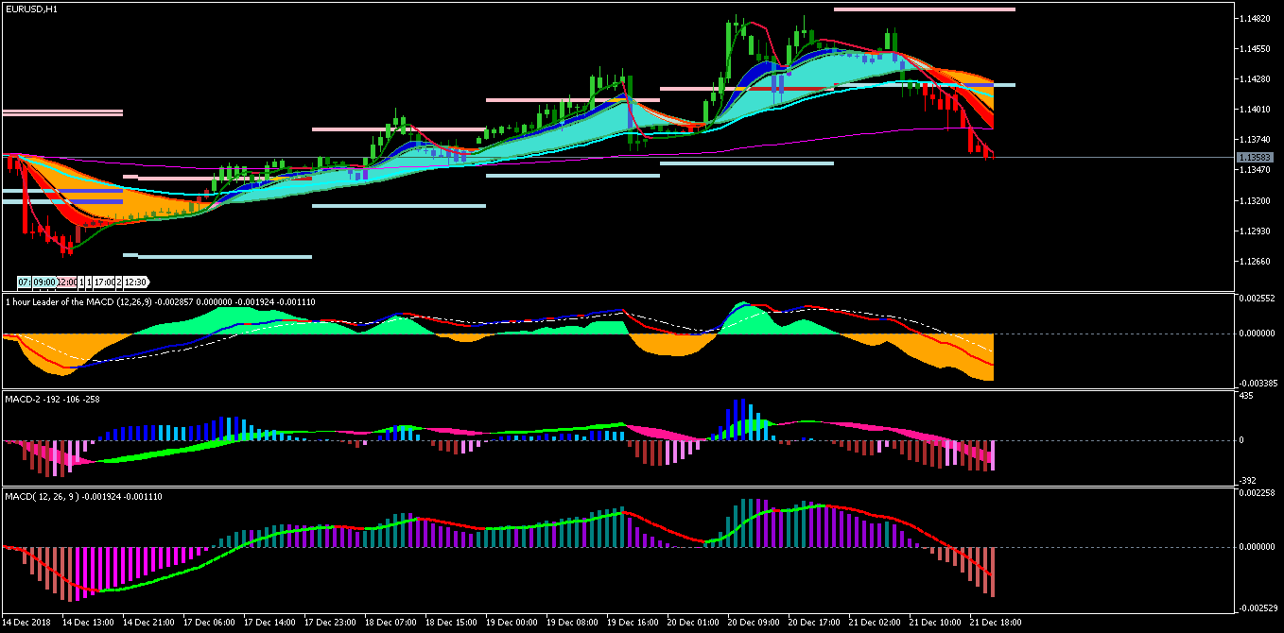Viewport: 1284px width, 633px height.
Task: Click the 0.002258 value on the MACD scale
Action: 1258,493
